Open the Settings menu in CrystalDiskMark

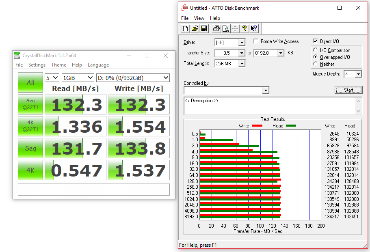point(37,65)
